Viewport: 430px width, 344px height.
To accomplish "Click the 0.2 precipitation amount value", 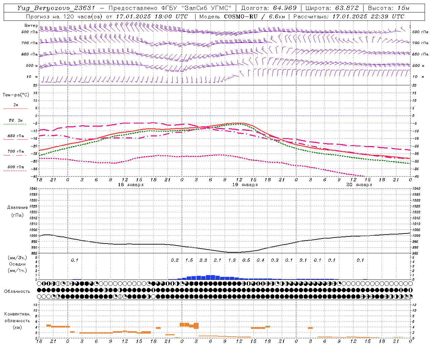I will 175,260.
